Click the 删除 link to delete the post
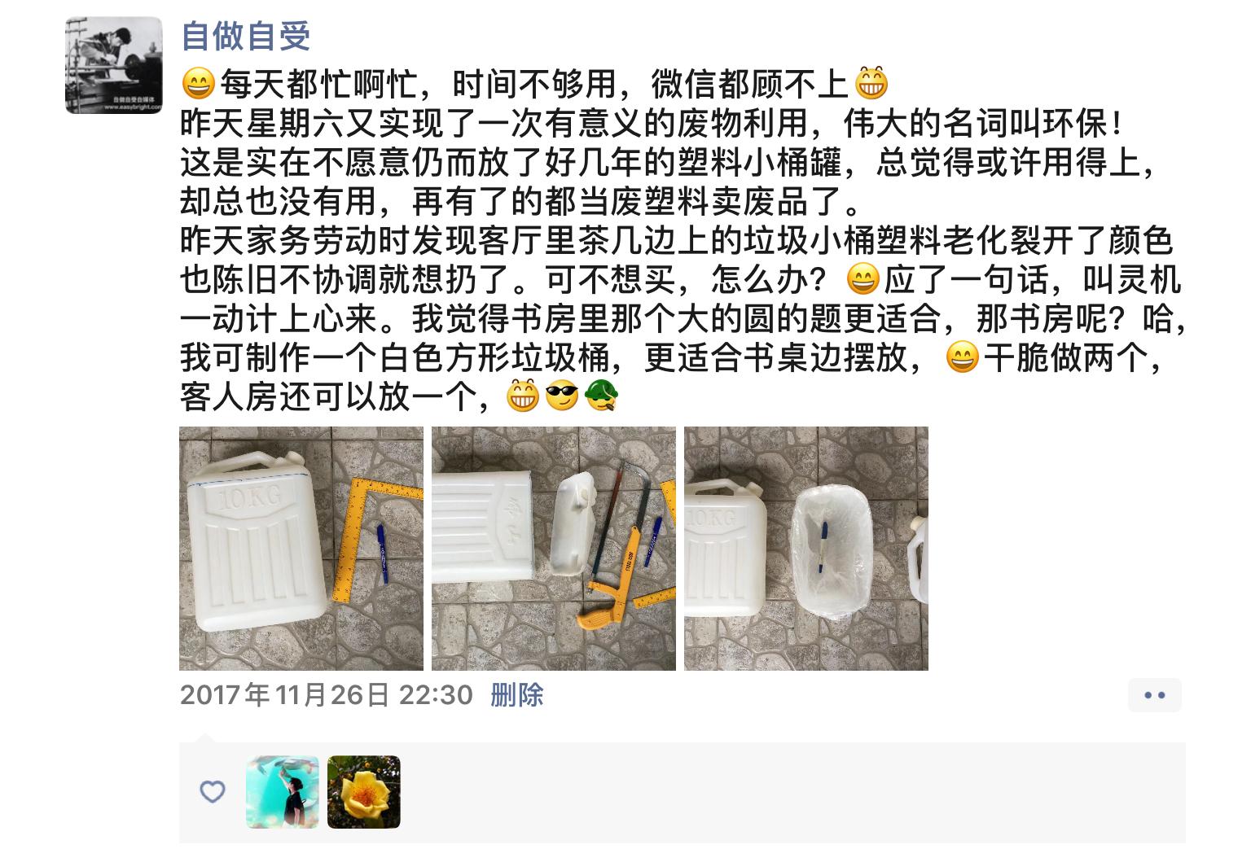Viewport: 1251px width, 849px height. [516, 695]
